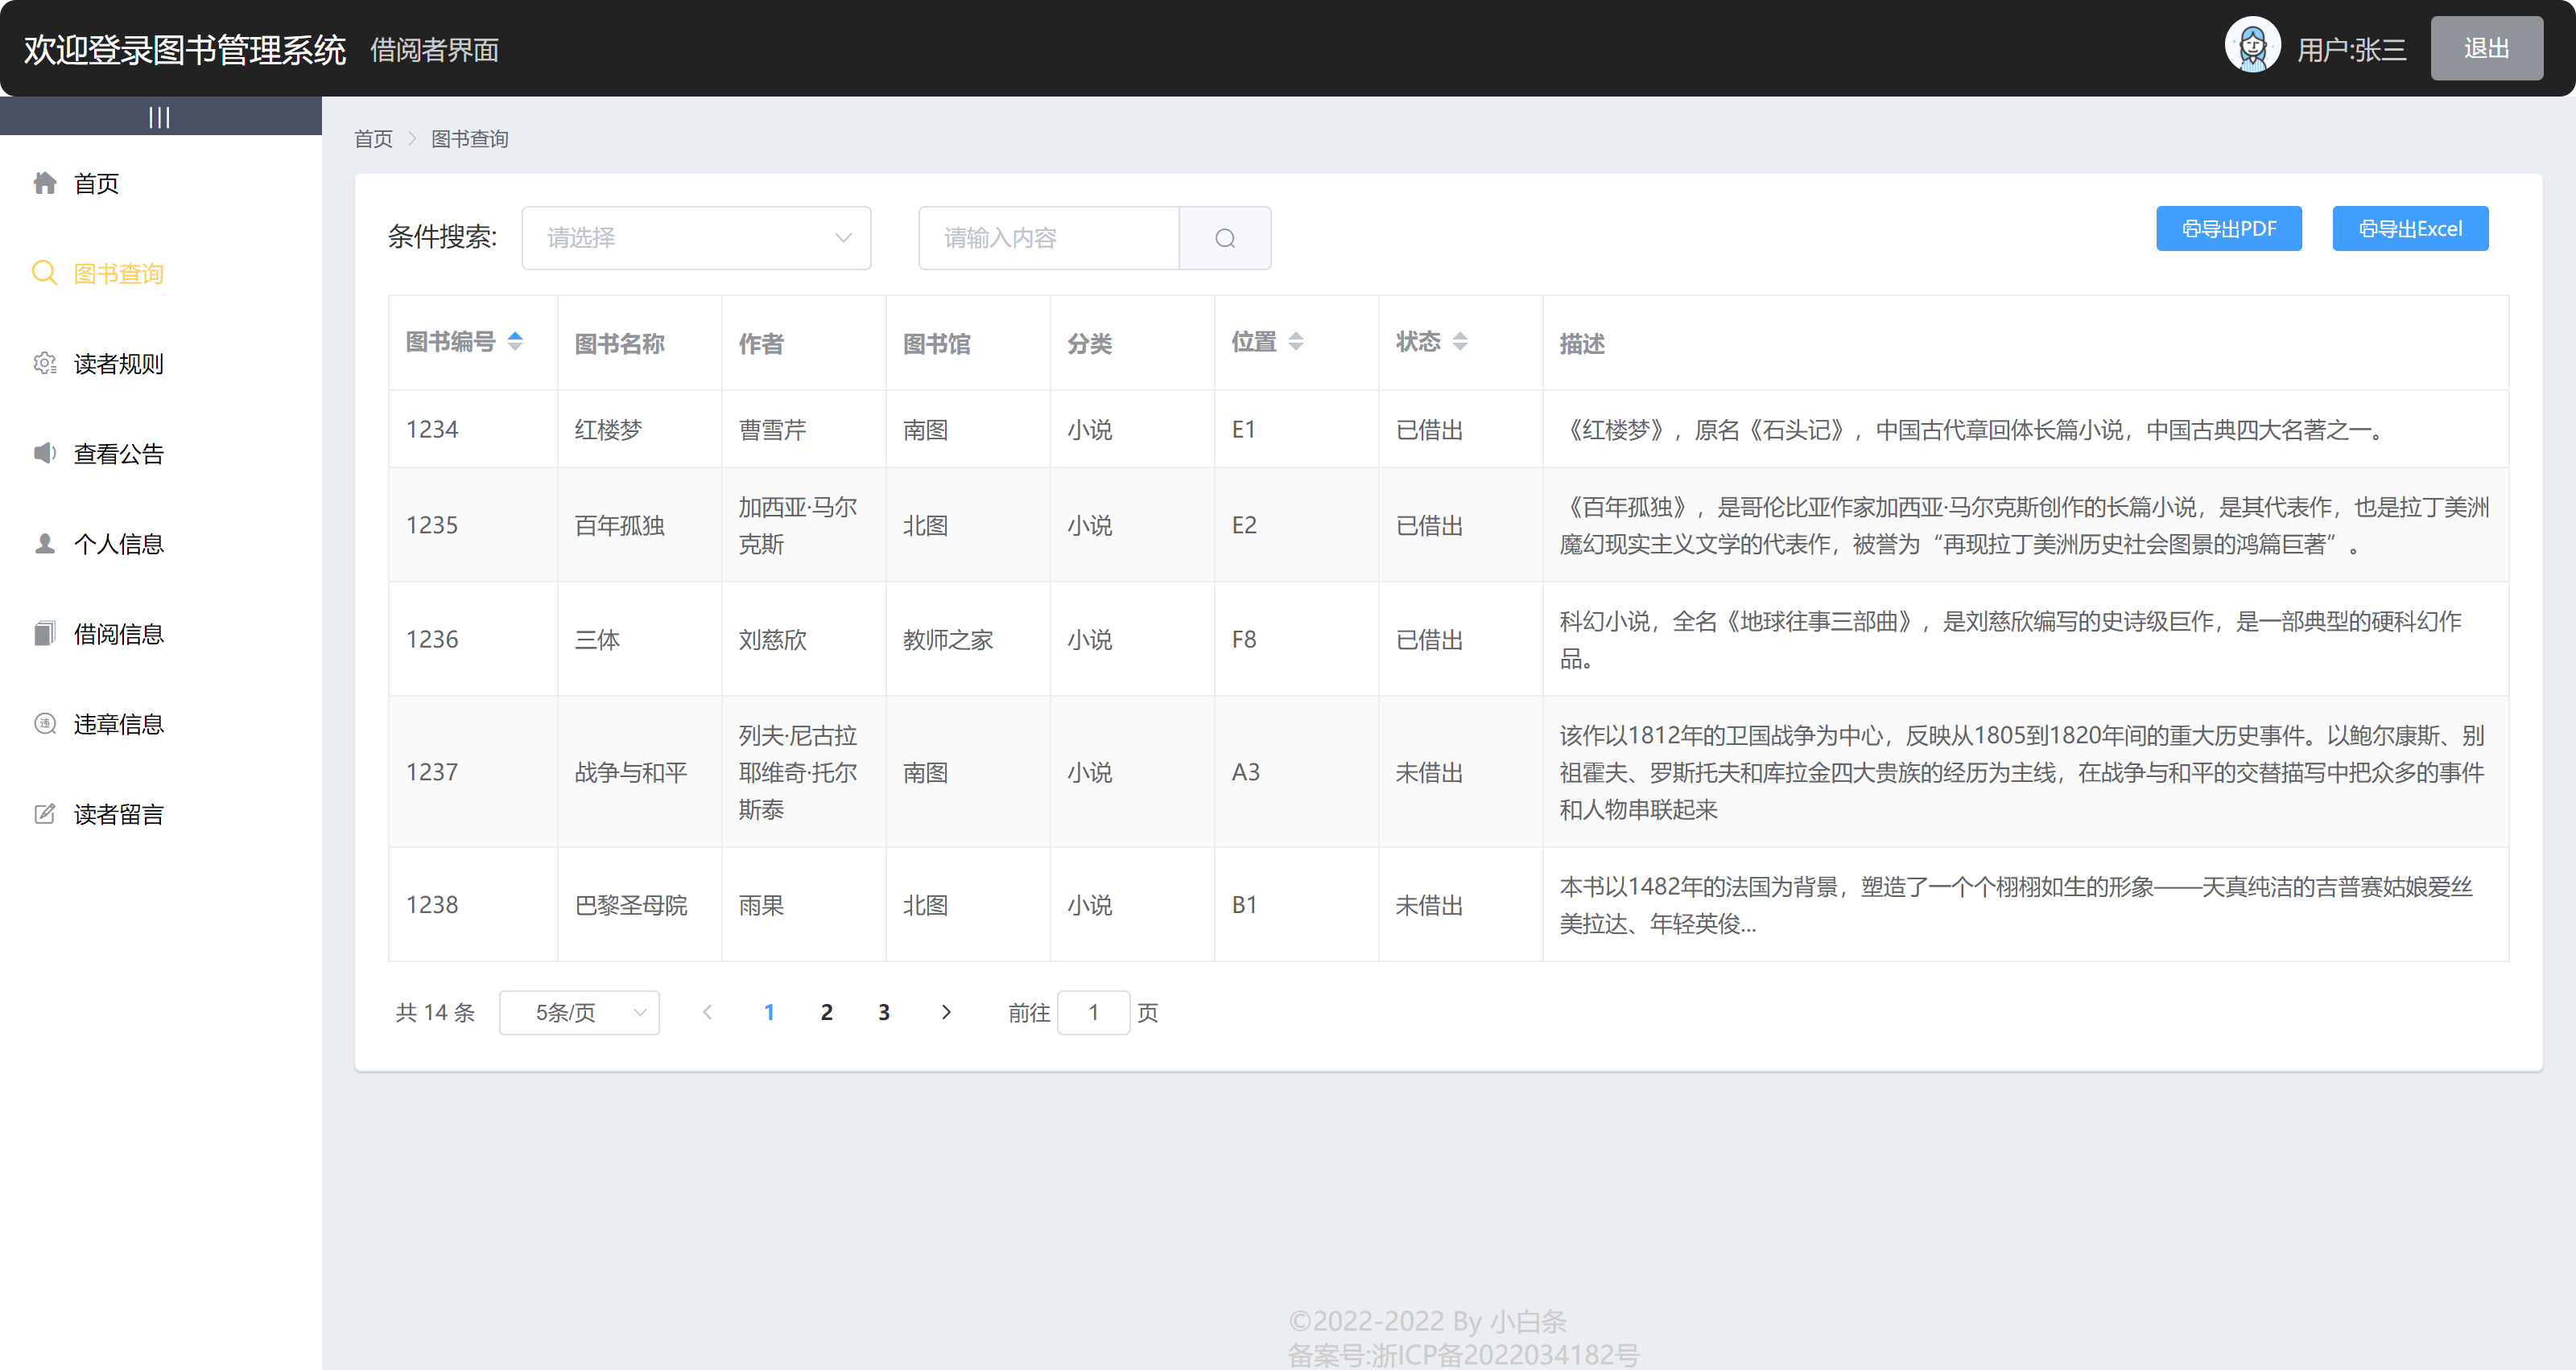
Task: Click the speaker icon beside 查看公告
Action: coord(45,454)
